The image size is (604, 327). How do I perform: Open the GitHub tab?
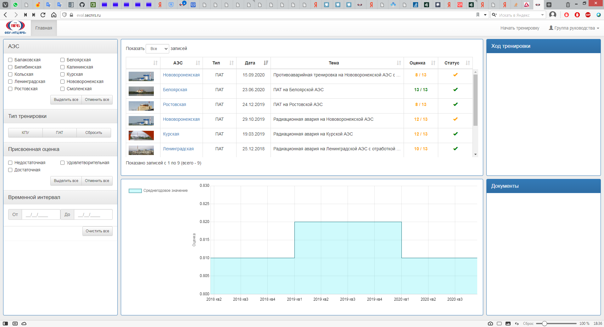(x=82, y=5)
